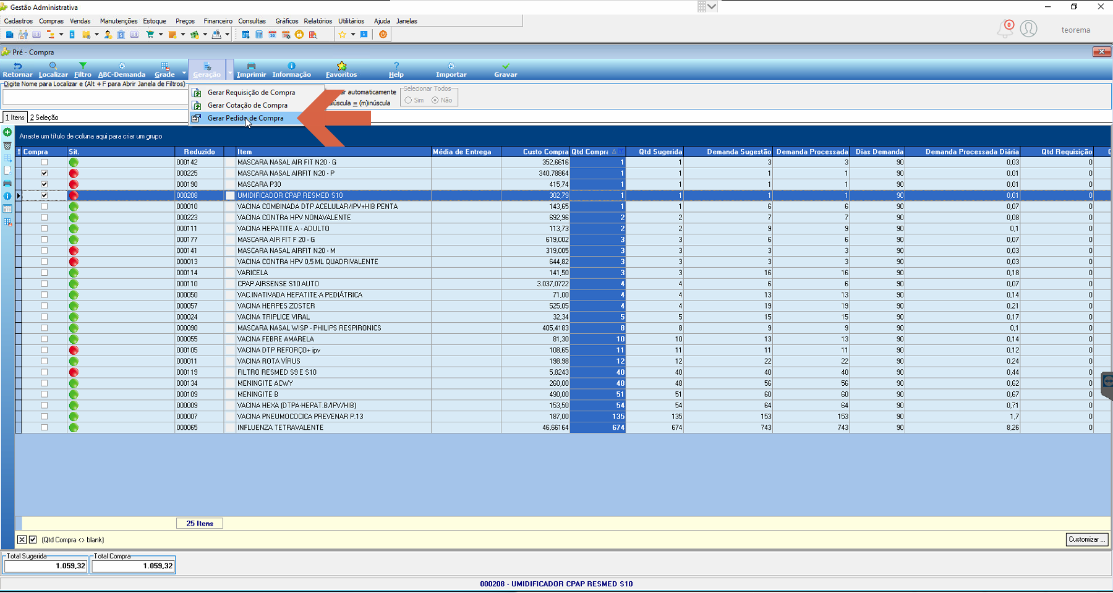Check Compra box for MASCARA NASAL AIR FIT N20 - G
The width and height of the screenshot is (1113, 593).
[45, 162]
